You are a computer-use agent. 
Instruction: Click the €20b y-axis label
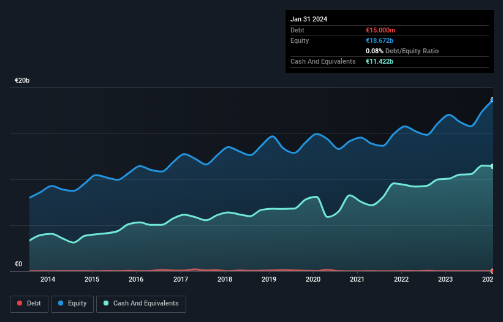[x=22, y=80]
